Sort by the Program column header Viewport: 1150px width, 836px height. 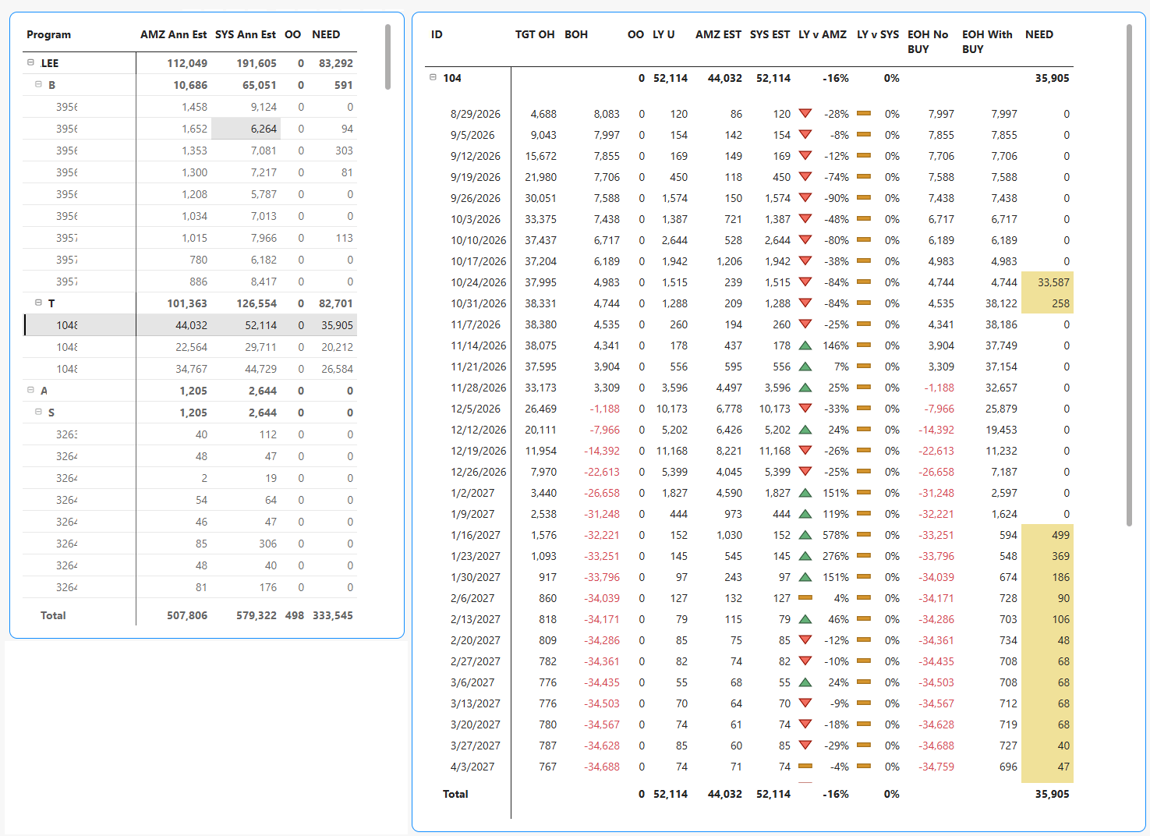coord(48,34)
